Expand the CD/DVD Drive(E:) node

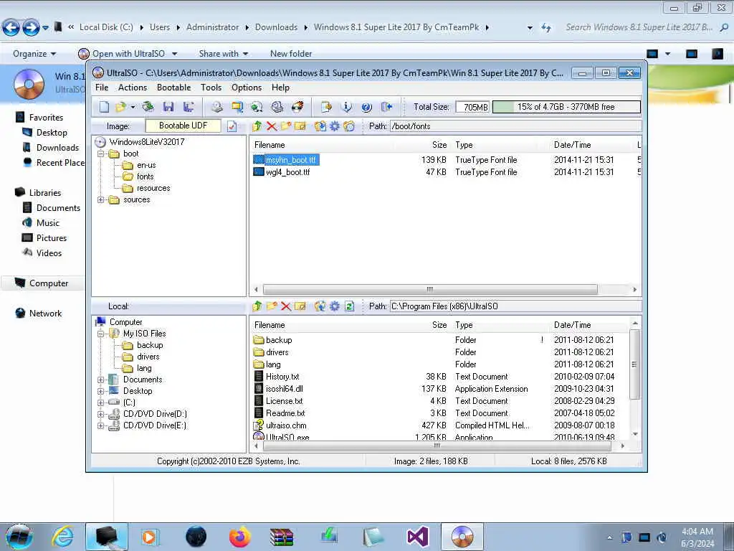[100, 425]
